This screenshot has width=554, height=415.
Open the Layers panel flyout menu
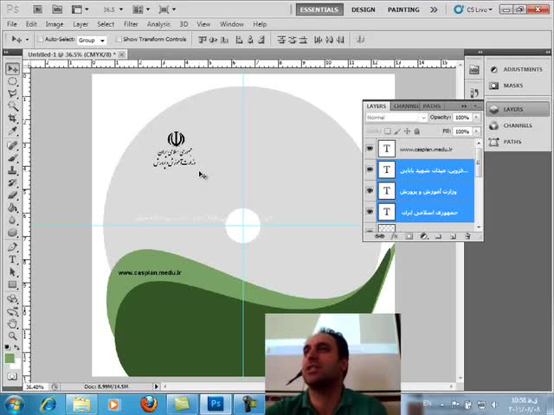(475, 105)
